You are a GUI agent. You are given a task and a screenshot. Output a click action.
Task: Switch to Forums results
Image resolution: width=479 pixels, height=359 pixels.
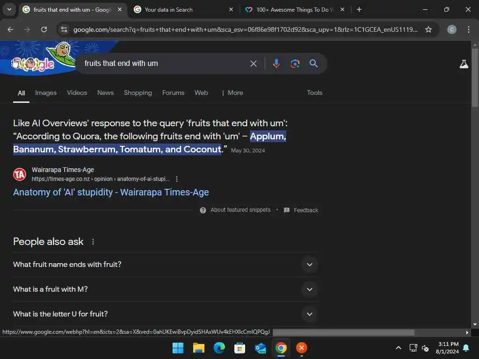click(x=173, y=93)
